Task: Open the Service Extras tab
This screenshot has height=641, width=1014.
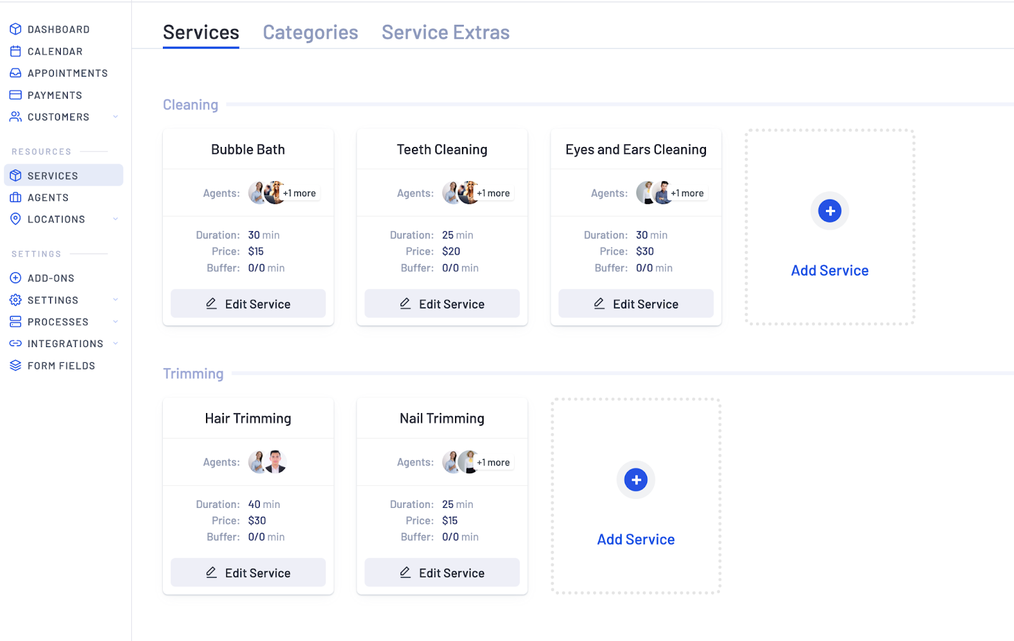Action: click(446, 32)
